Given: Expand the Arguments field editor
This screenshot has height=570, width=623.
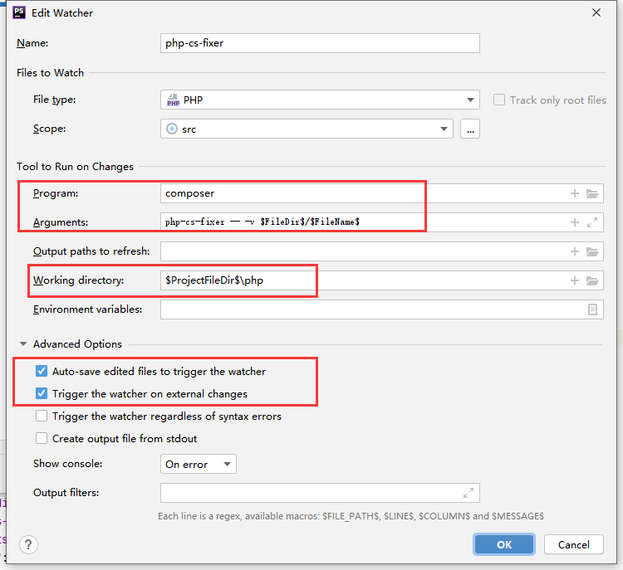Looking at the screenshot, I should 592,222.
